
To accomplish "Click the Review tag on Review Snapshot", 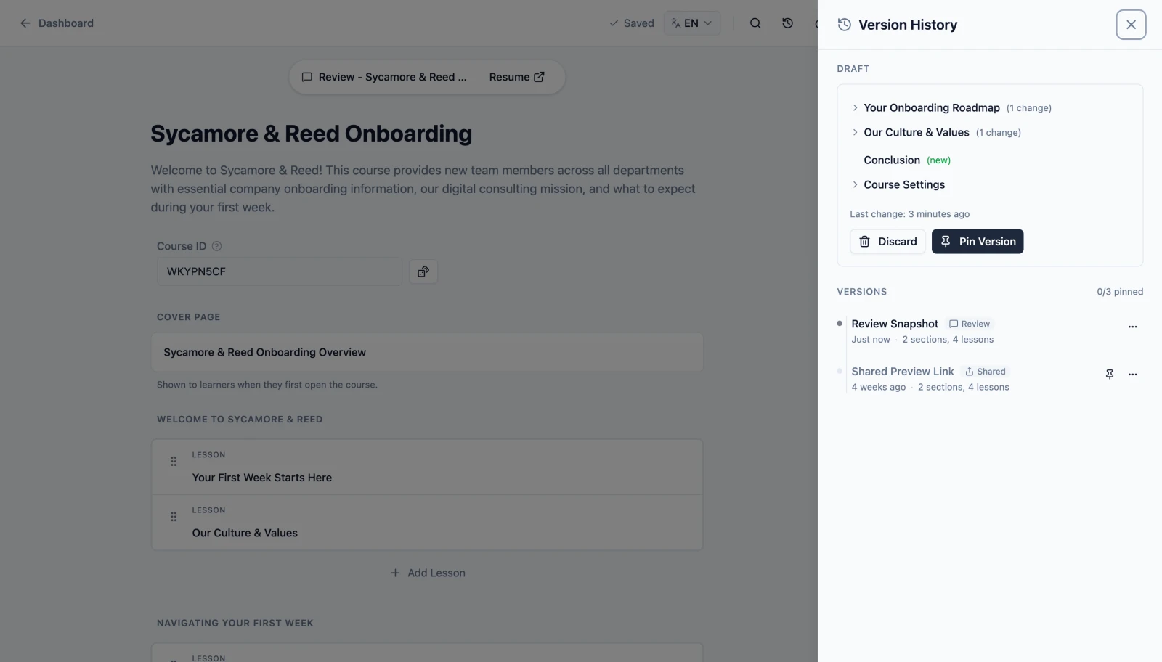I will 970,324.
